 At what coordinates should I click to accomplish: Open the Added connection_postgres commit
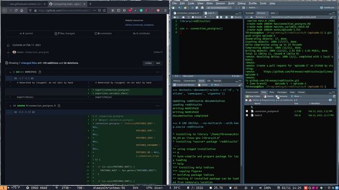tap(33, 52)
